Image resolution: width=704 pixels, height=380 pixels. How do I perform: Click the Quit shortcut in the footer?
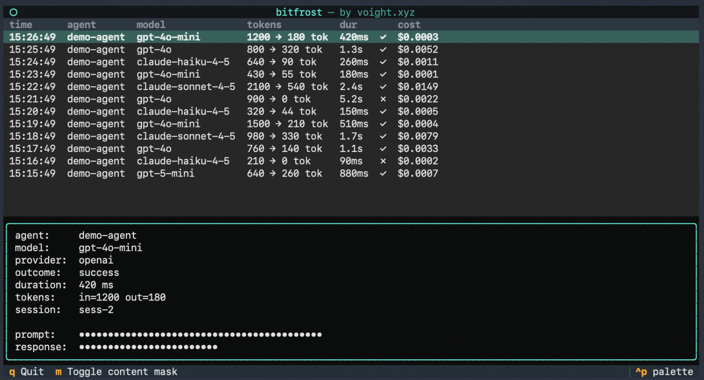26,372
